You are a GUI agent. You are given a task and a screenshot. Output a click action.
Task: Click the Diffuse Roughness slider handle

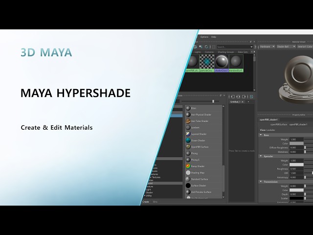coord(305,147)
